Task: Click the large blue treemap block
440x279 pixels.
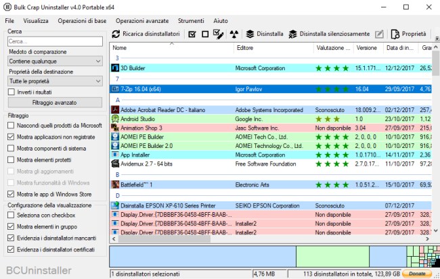Action: click(202, 256)
